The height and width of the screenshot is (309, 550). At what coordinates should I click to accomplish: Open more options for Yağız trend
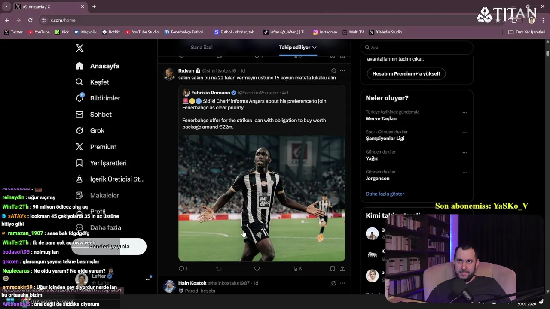point(464,153)
